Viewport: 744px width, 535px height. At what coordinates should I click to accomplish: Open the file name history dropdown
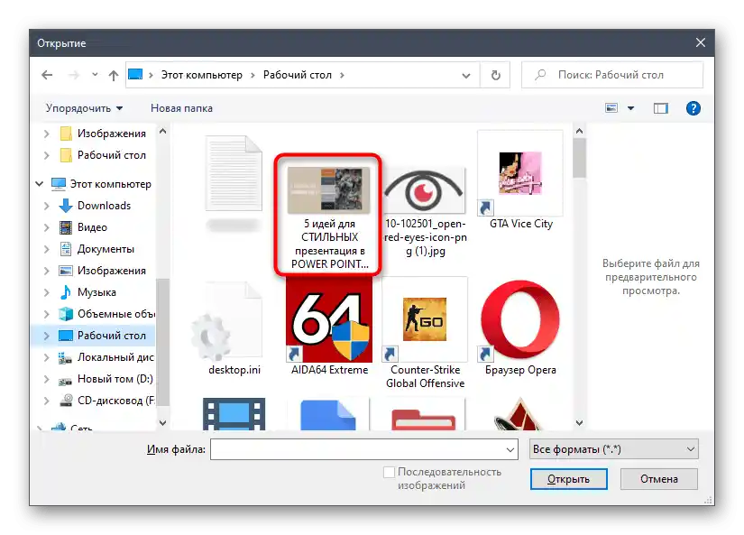pyautogui.click(x=510, y=449)
